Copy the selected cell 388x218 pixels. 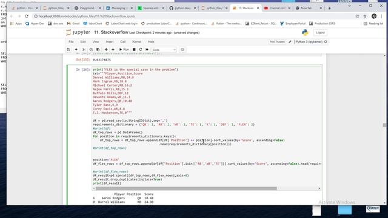point(91,50)
